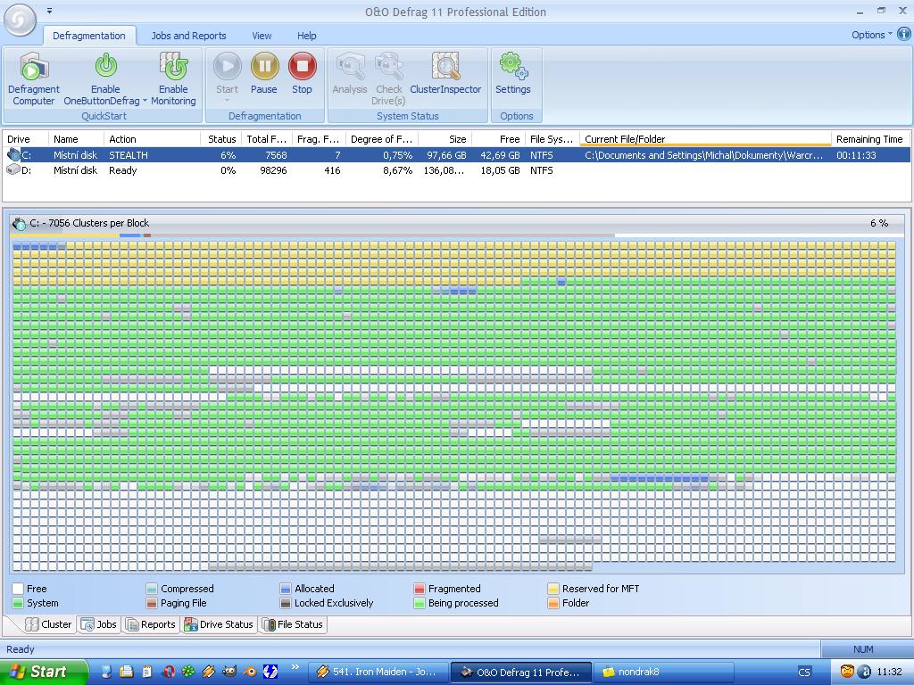Click the Allocated legend blue swatch
Screen dimensions: 914x685
pos(286,589)
